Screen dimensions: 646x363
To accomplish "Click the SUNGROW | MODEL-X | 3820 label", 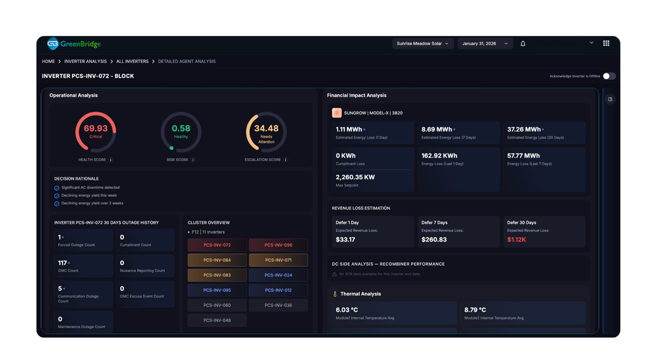I will [373, 113].
